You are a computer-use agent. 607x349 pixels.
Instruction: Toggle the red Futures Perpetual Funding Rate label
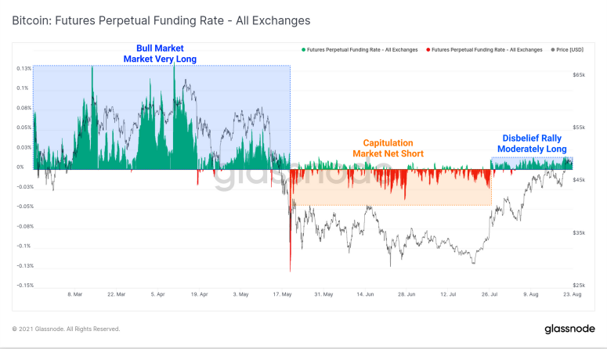[487, 50]
